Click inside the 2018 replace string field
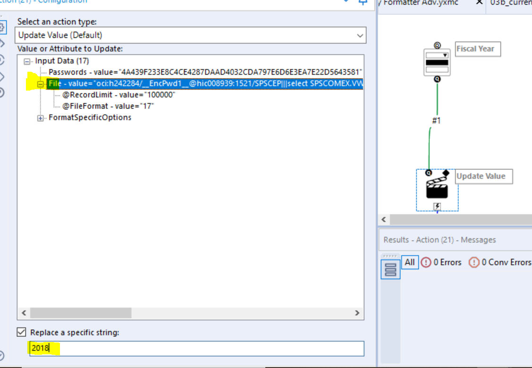This screenshot has height=368, width=532. (x=94, y=349)
